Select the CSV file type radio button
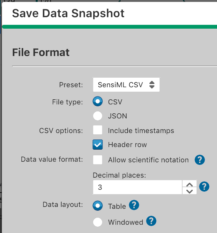 98,102
